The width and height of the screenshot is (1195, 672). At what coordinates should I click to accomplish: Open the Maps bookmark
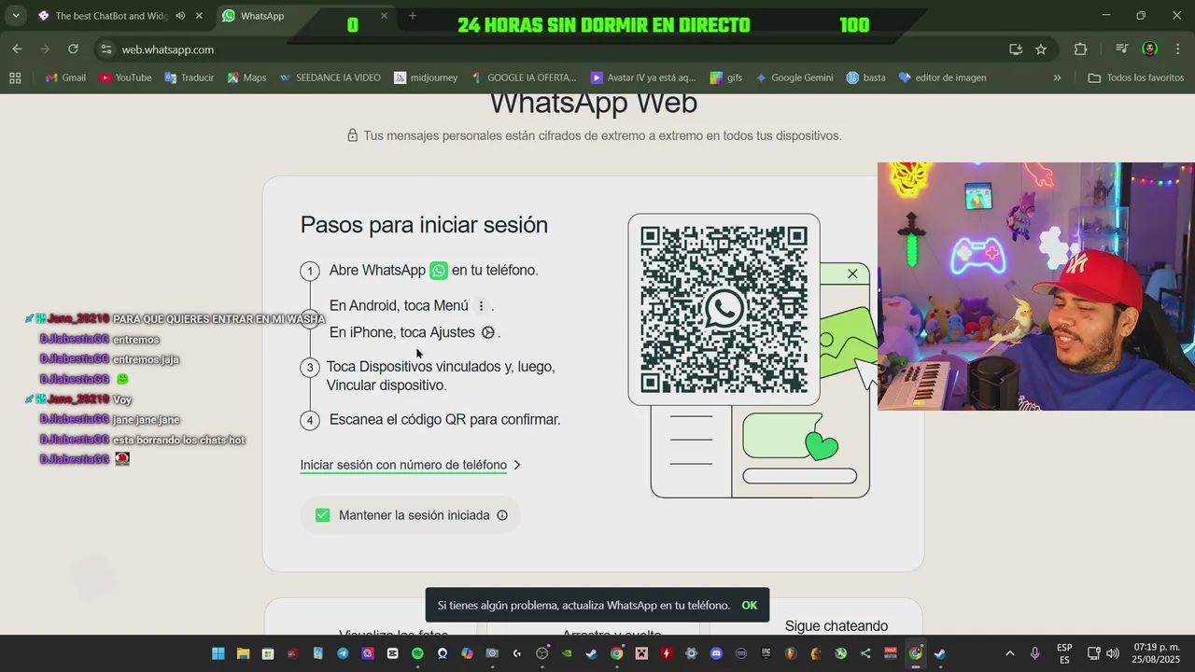pyautogui.click(x=246, y=77)
